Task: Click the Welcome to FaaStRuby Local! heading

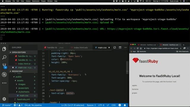Action: pos(159,76)
